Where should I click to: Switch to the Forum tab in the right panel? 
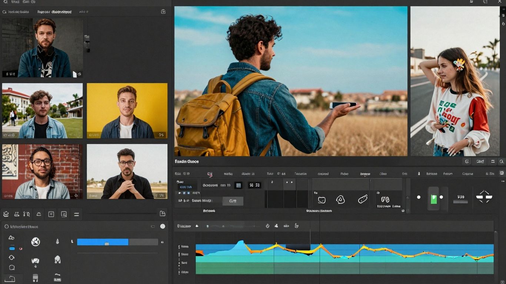448,174
